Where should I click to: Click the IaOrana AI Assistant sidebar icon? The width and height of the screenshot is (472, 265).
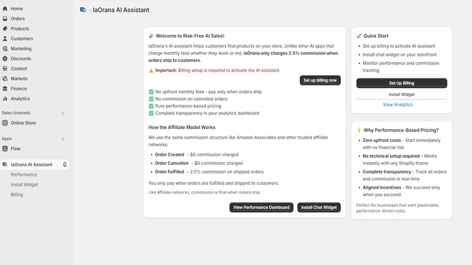click(5, 164)
